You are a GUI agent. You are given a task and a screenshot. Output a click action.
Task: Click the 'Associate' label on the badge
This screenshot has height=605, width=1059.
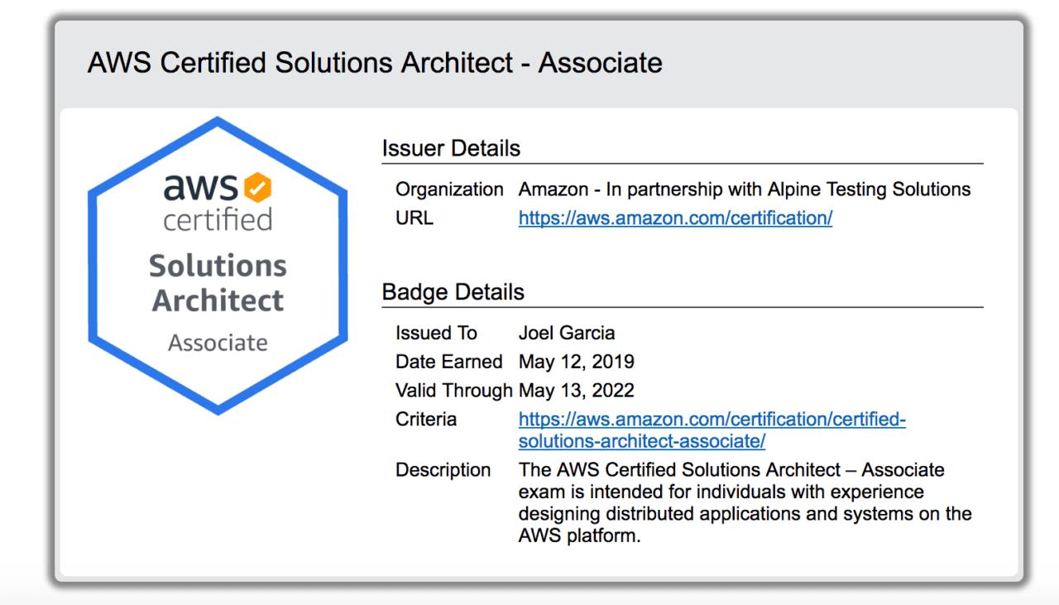217,342
